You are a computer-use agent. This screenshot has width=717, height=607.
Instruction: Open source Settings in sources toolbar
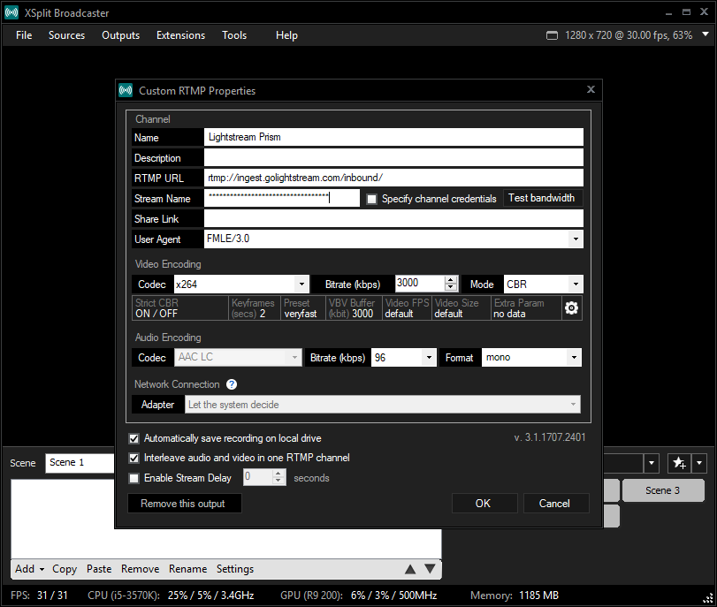(x=235, y=569)
